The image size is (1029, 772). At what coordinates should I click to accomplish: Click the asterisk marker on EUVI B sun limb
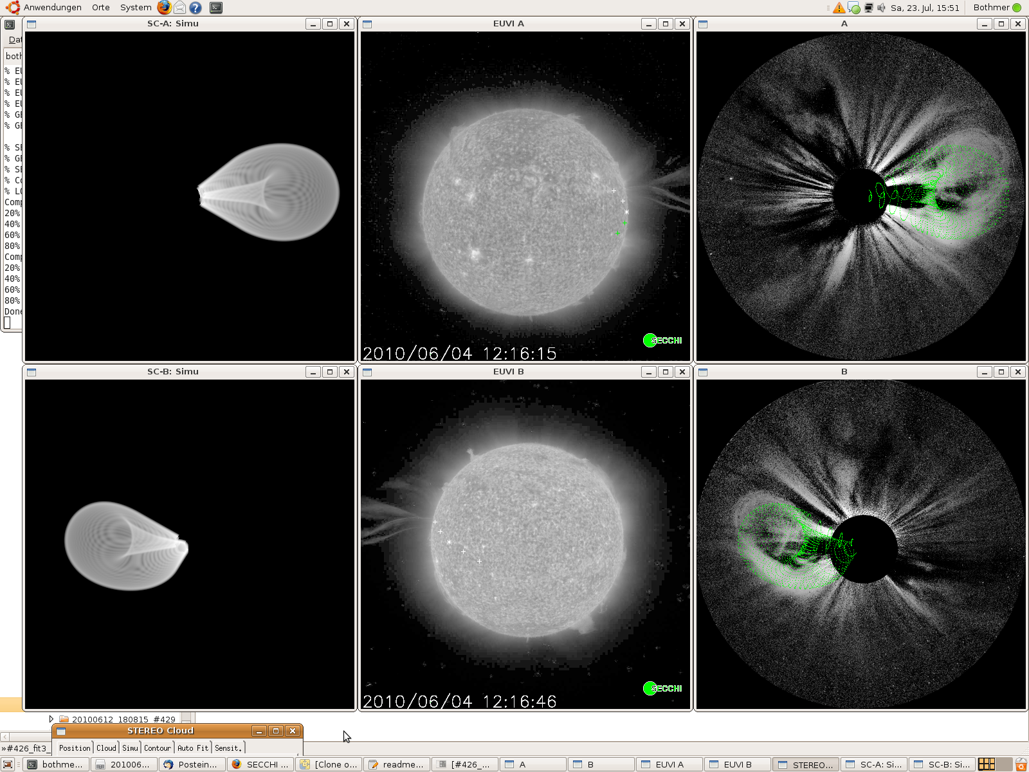pyautogui.click(x=449, y=542)
